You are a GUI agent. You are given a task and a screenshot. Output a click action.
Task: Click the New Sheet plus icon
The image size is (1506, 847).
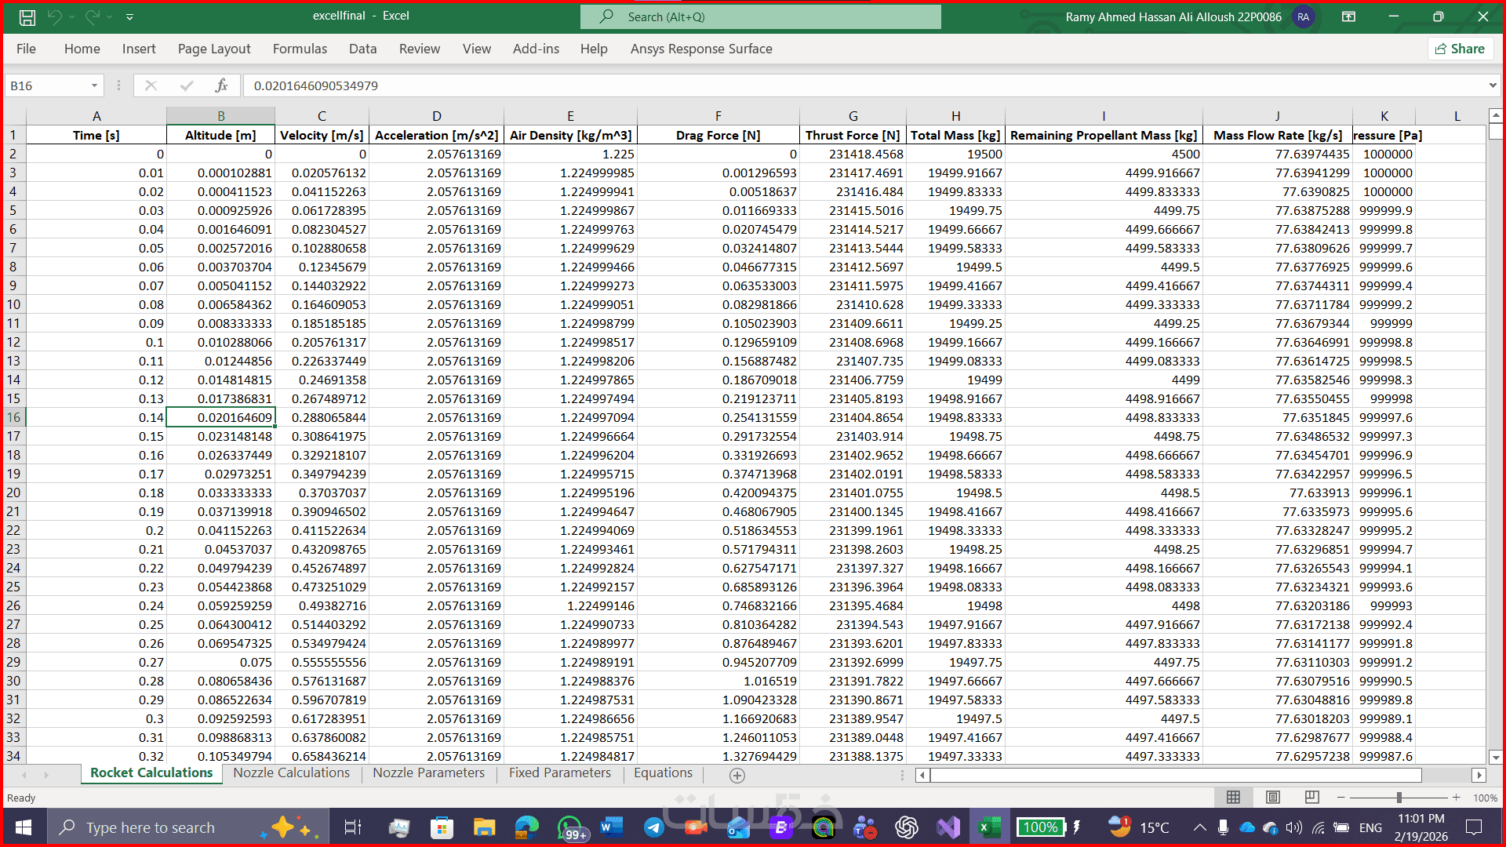pos(737,775)
